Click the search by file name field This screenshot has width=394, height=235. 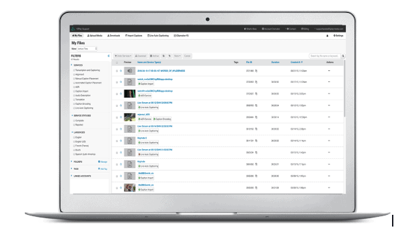pos(325,56)
